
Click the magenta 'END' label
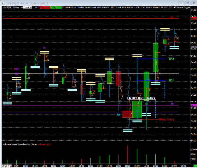point(16,69)
